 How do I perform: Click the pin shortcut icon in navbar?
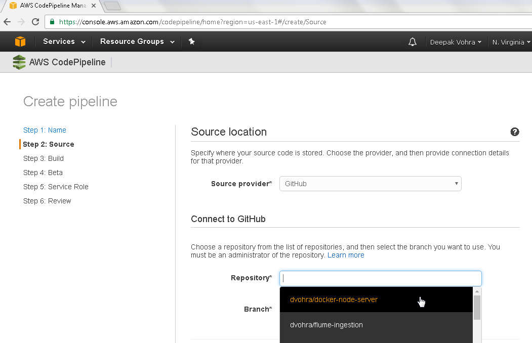point(192,41)
